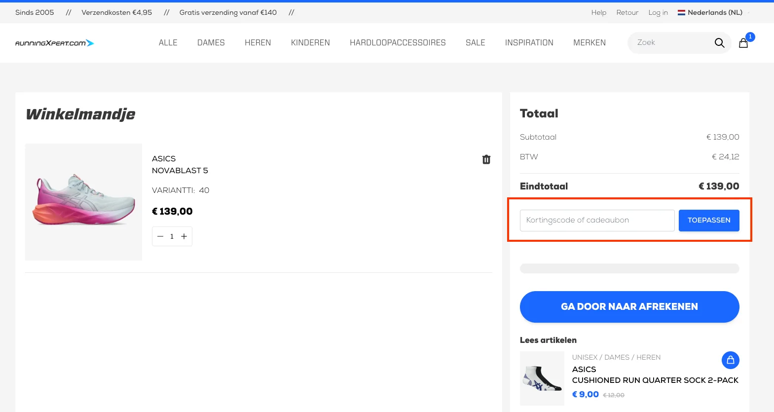774x412 pixels.
Task: Delete Asics Novablast 5 with trash icon
Action: pyautogui.click(x=486, y=159)
